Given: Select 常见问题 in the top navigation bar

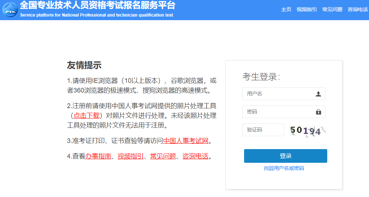Looking at the screenshot, I should [332, 10].
